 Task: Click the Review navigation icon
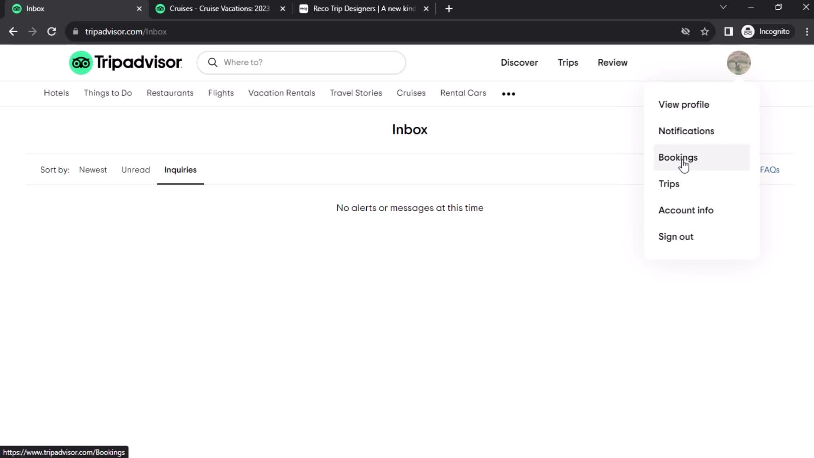(612, 63)
